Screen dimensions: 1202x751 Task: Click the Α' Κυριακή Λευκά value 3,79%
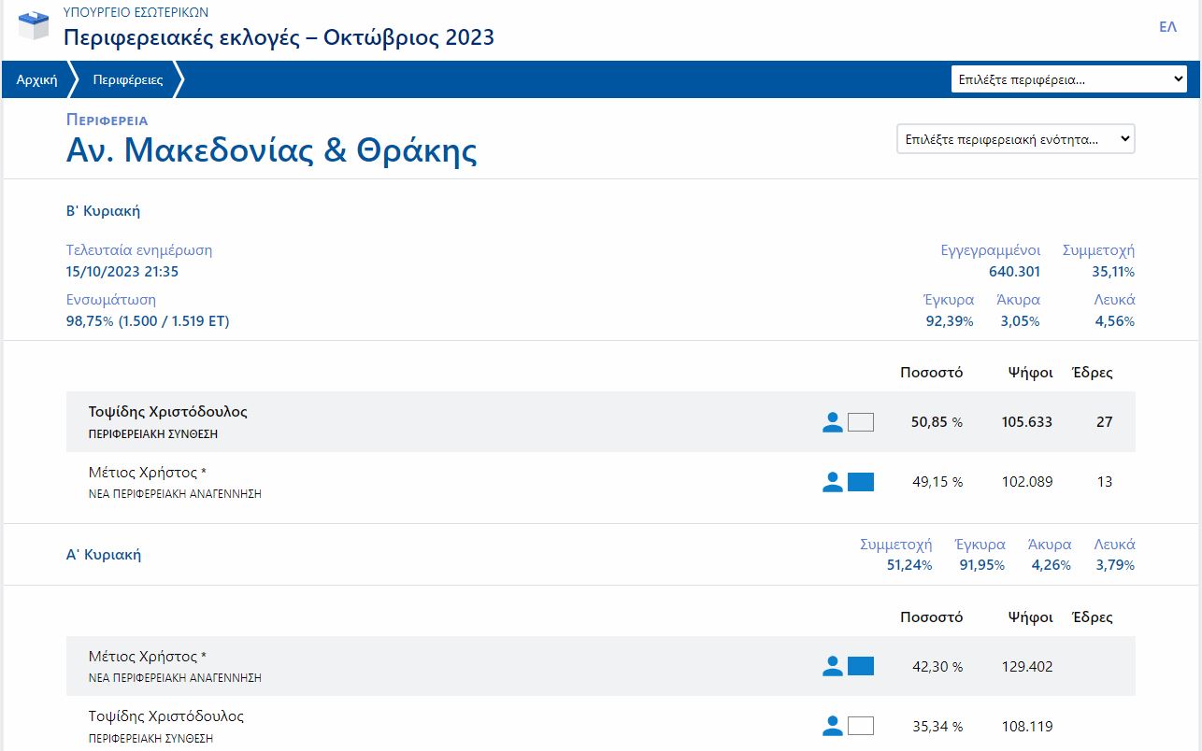1115,565
